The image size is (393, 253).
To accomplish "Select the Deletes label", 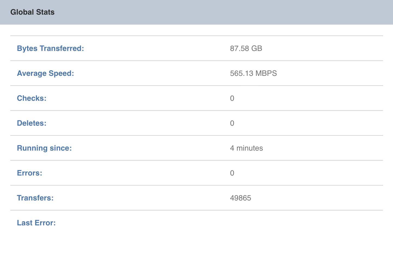I will click(x=31, y=123).
